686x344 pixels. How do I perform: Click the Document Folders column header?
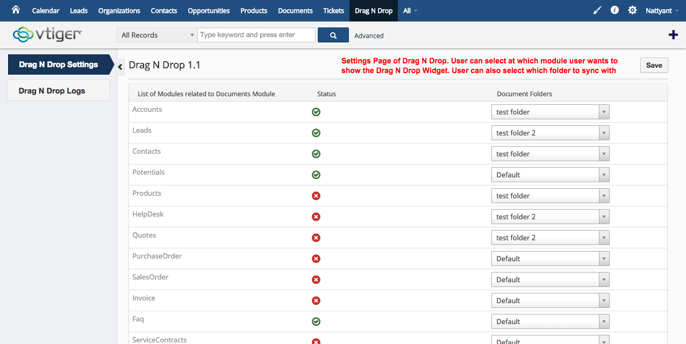tap(524, 94)
